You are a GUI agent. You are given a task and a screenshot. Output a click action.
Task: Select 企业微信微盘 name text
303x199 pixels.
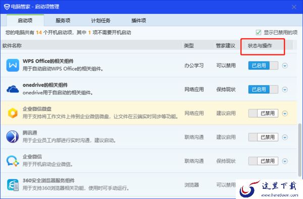pos(37,109)
